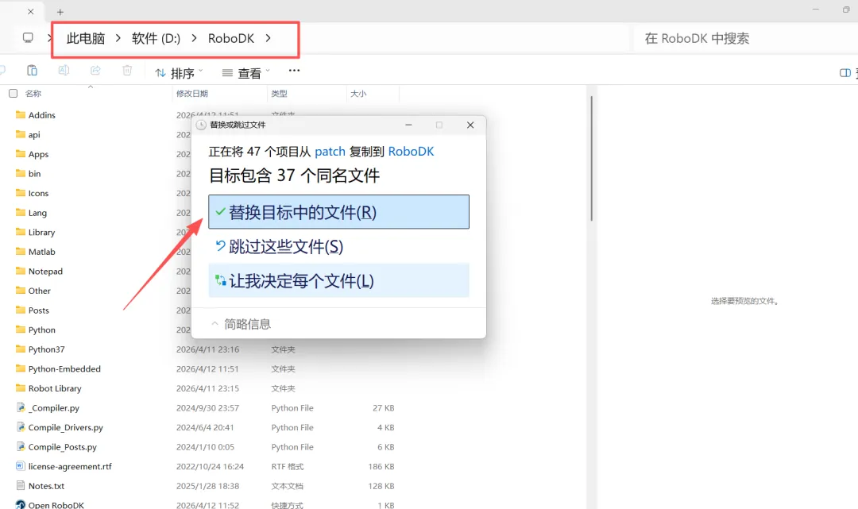Tick the select-all checkbox beside 名称
Screen dimensions: 858x509
[x=14, y=94]
